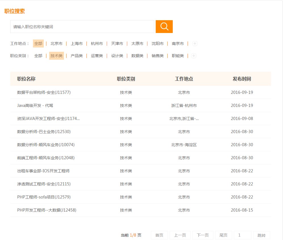Filter work location by 北京市
Screen dimensions: 283x240
click(x=56, y=44)
